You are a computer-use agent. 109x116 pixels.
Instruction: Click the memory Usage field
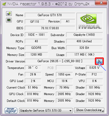click(x=84, y=55)
